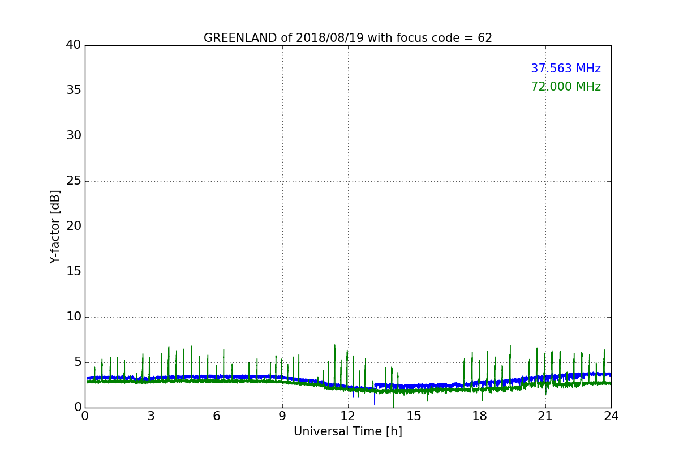Click the y-axis tick label 20
679x453 pixels.
click(74, 226)
